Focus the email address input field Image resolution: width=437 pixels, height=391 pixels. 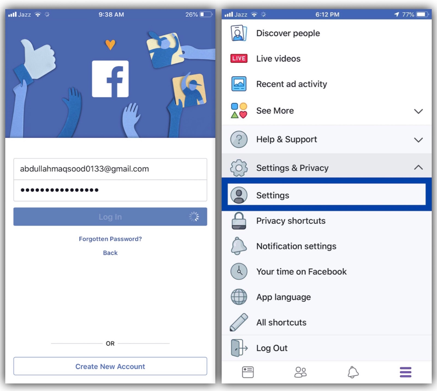tap(110, 169)
